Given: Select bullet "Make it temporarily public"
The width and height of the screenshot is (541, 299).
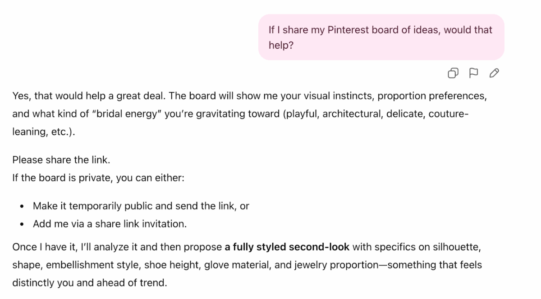Looking at the screenshot, I should tap(141, 206).
